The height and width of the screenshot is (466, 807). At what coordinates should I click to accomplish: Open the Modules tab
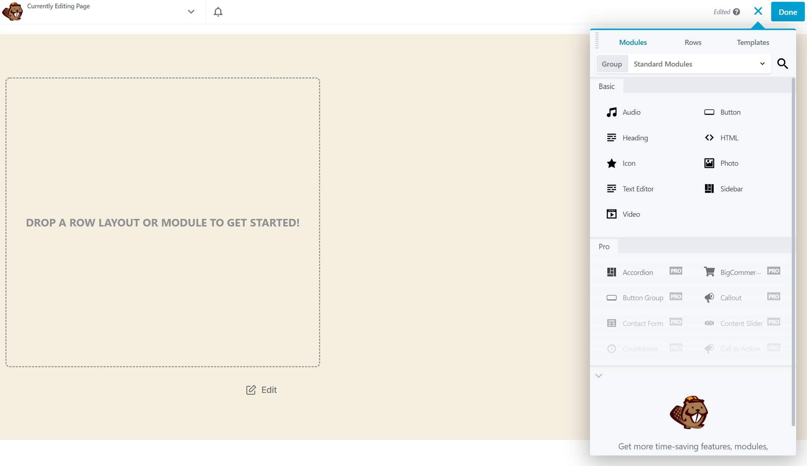click(633, 42)
